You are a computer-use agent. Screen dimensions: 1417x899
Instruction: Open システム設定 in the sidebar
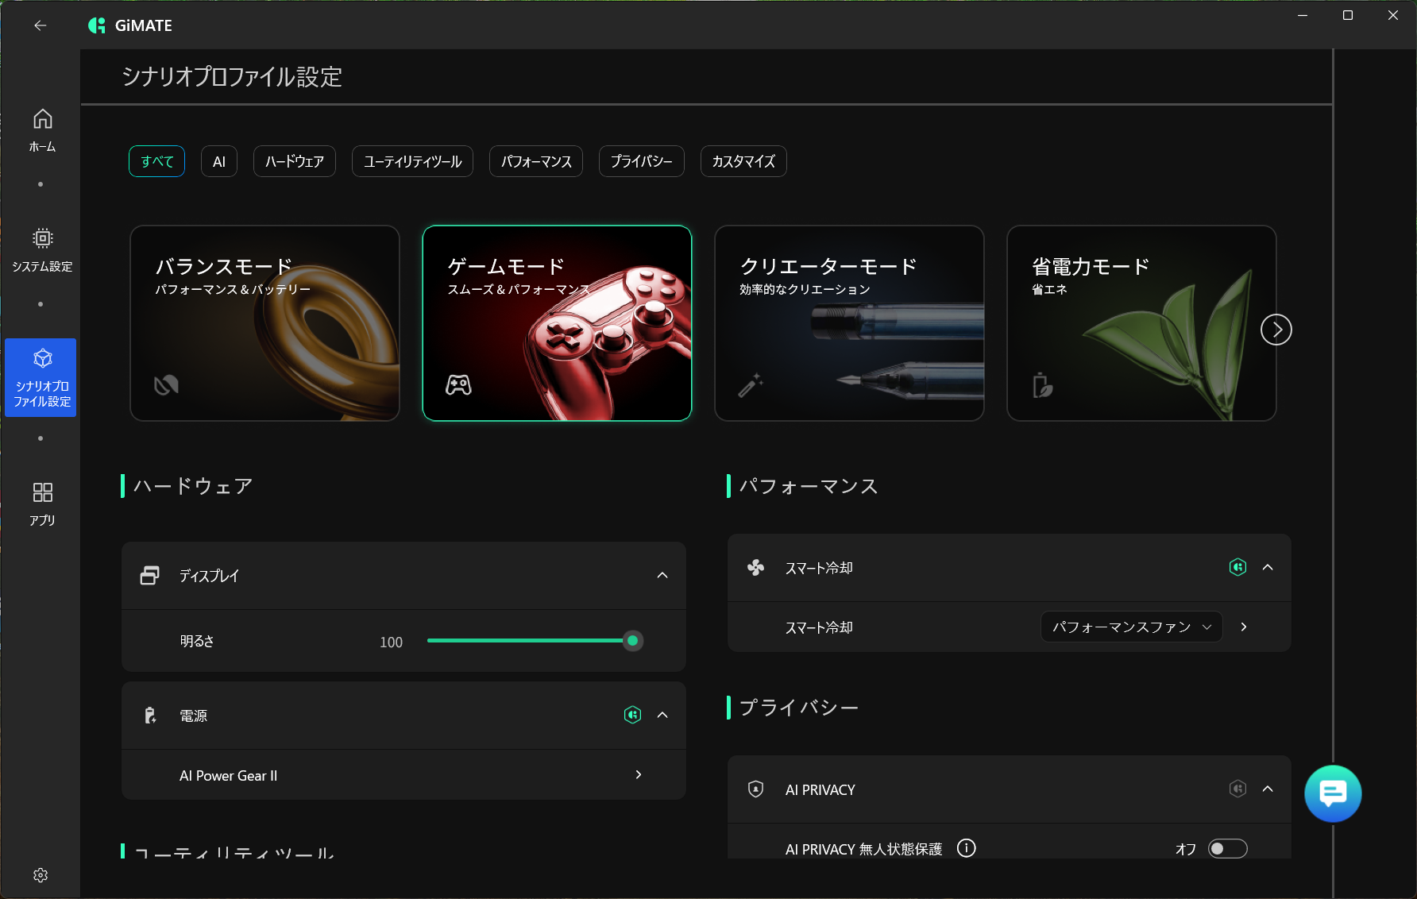pos(42,250)
